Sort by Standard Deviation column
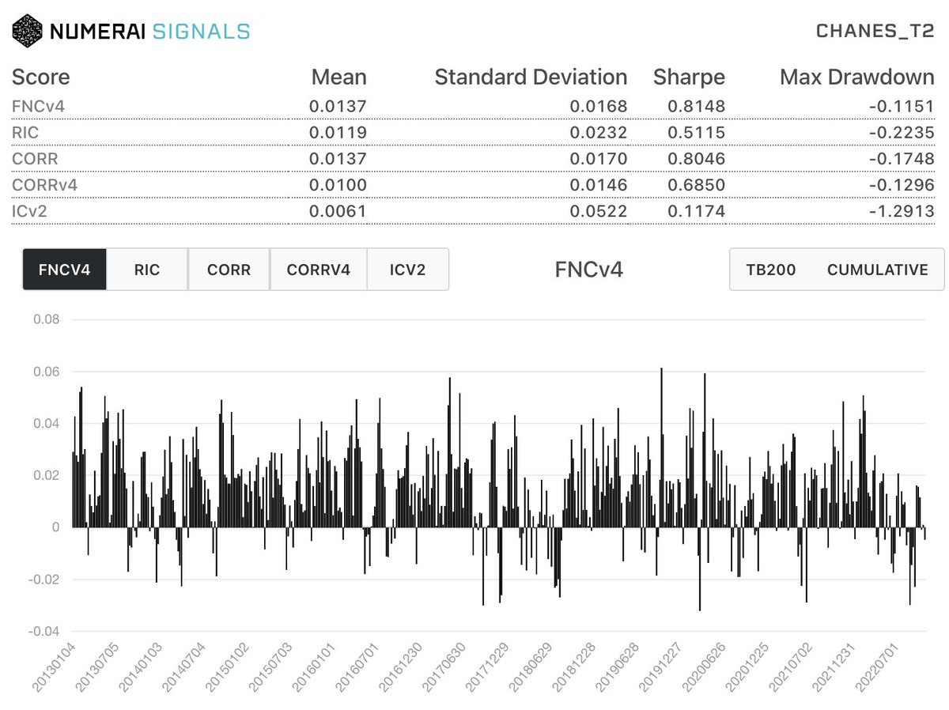This screenshot has width=949, height=710. point(530,77)
